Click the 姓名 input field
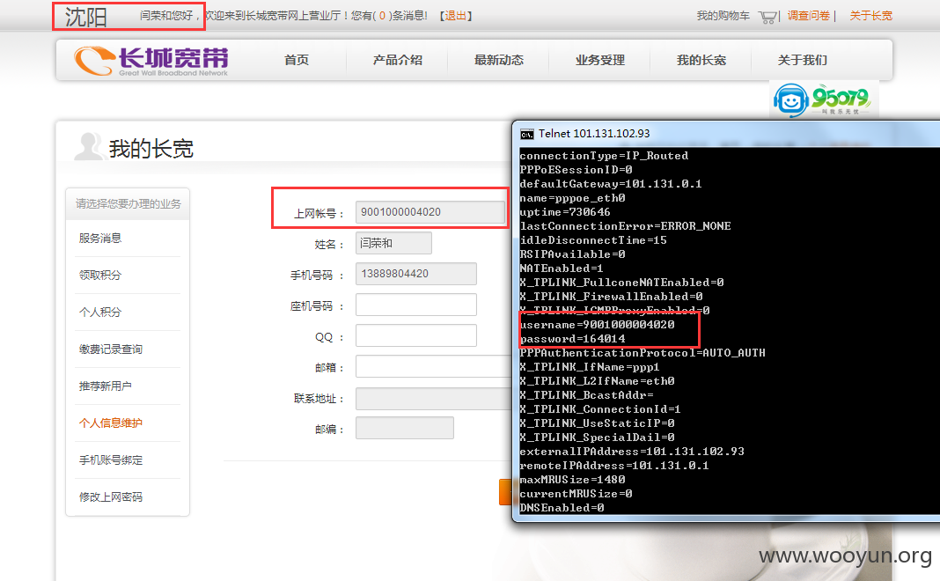The width and height of the screenshot is (940, 581). pyautogui.click(x=393, y=243)
